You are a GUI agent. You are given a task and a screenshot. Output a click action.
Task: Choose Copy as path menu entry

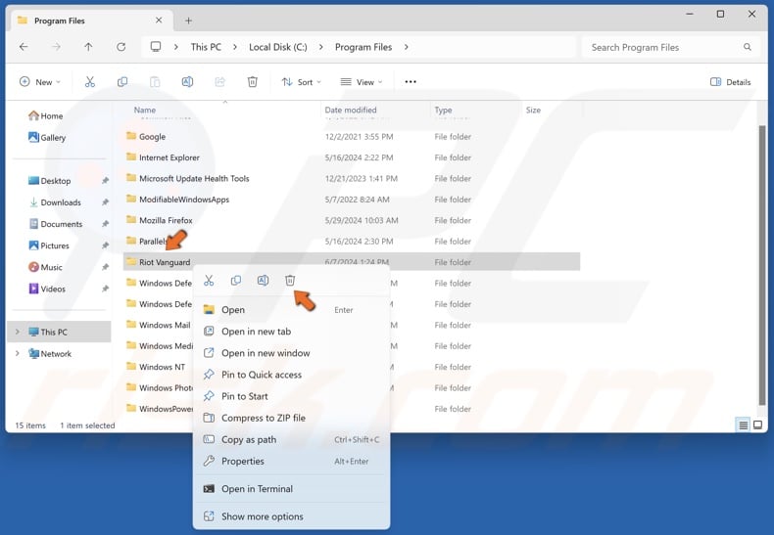(248, 440)
